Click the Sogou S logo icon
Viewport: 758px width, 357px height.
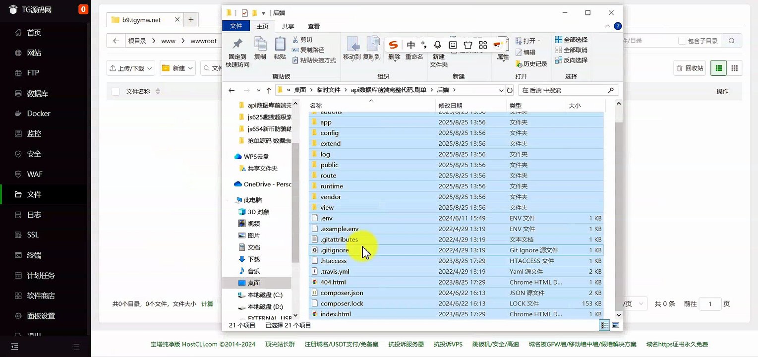[x=393, y=45]
